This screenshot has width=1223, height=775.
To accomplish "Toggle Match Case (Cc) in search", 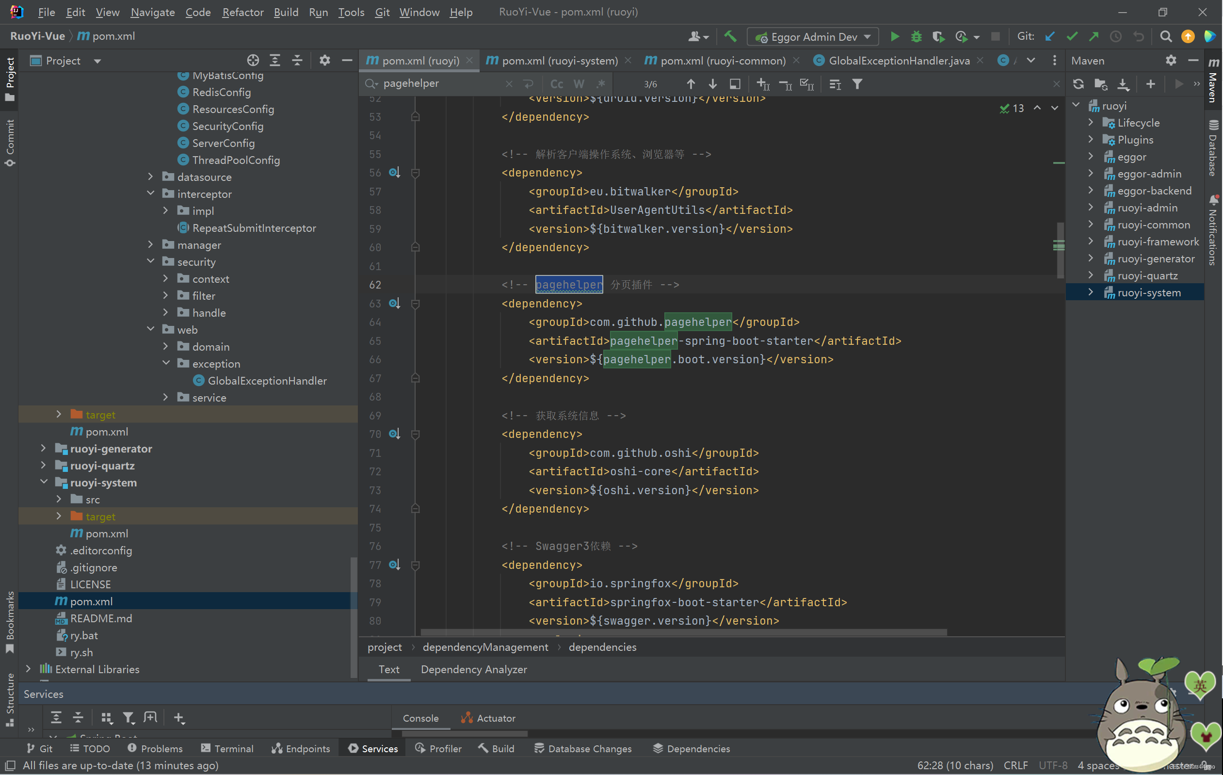I will point(557,84).
